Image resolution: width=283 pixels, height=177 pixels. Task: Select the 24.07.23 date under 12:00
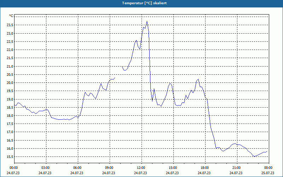(x=140, y=173)
